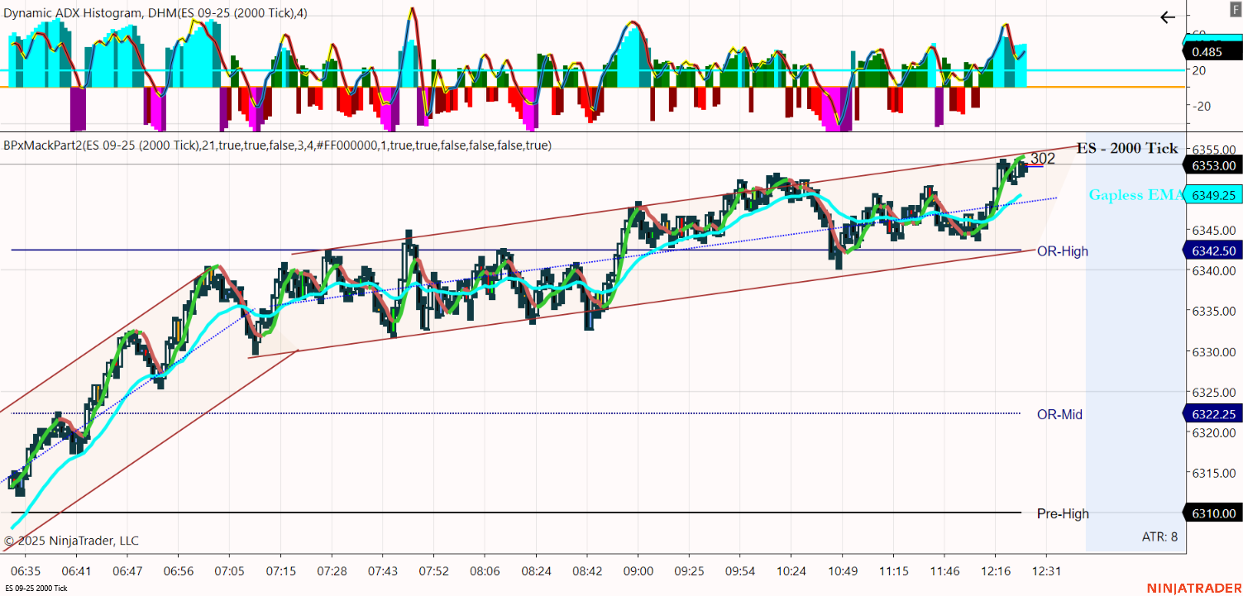This screenshot has height=596, width=1243.
Task: Click the 6342.50 OR-High price marker
Action: (x=1213, y=250)
